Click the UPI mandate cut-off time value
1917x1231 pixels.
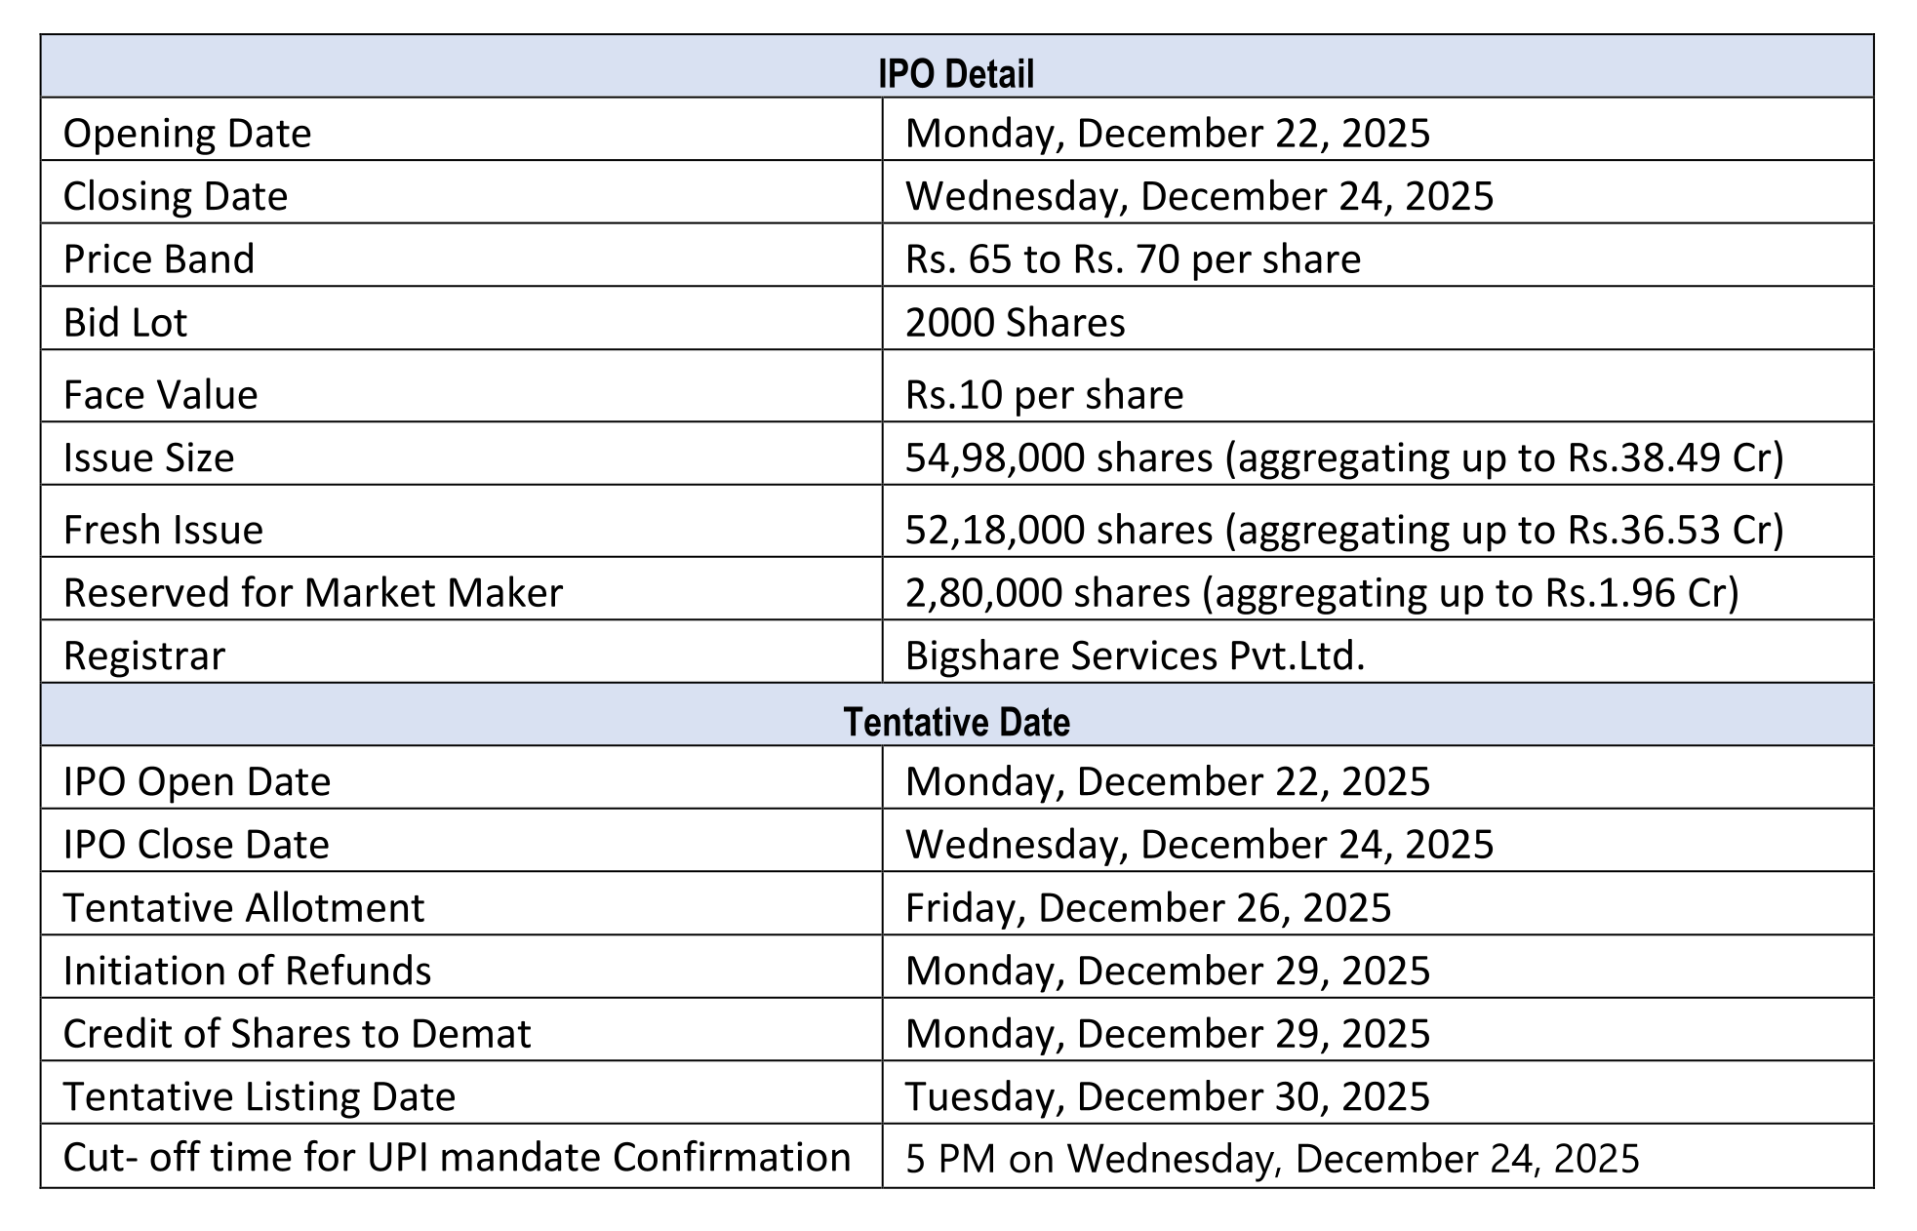tap(1272, 1159)
